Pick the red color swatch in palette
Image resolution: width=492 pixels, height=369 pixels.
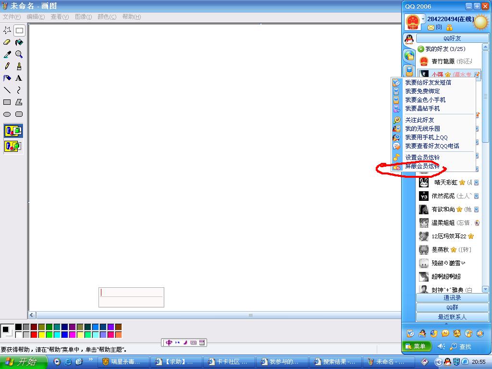tap(34, 334)
